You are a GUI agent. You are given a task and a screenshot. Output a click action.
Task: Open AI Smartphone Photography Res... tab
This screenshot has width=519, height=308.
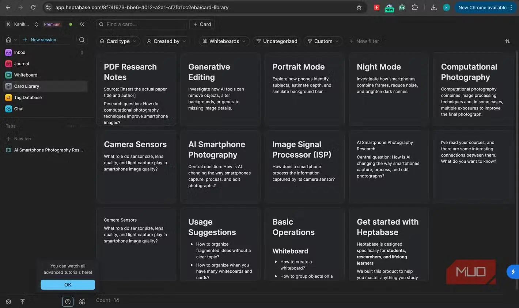tap(45, 150)
